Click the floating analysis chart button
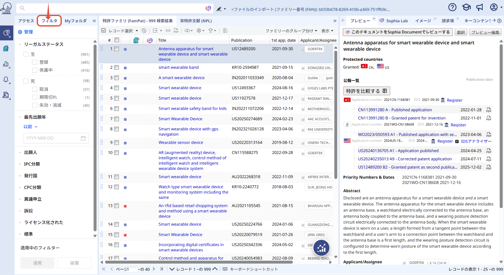This screenshot has width=504, height=275. click(321, 248)
